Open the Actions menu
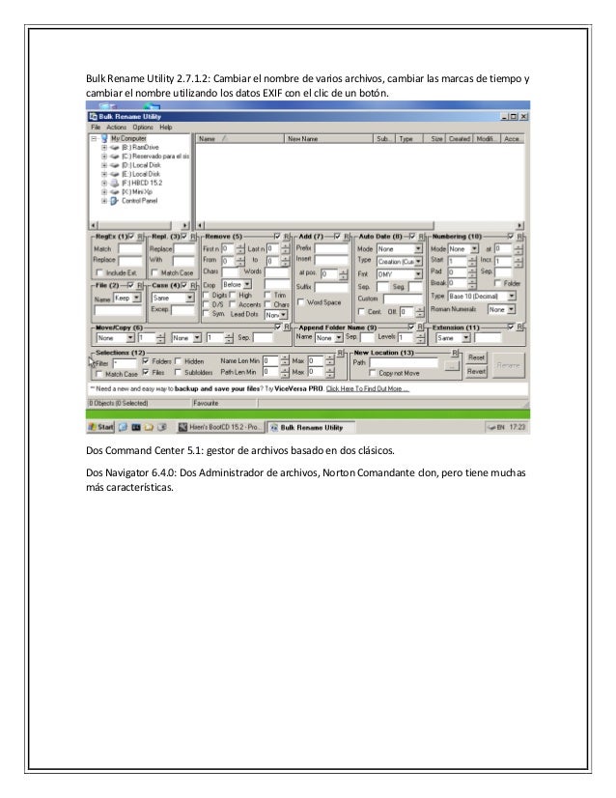 pos(117,128)
